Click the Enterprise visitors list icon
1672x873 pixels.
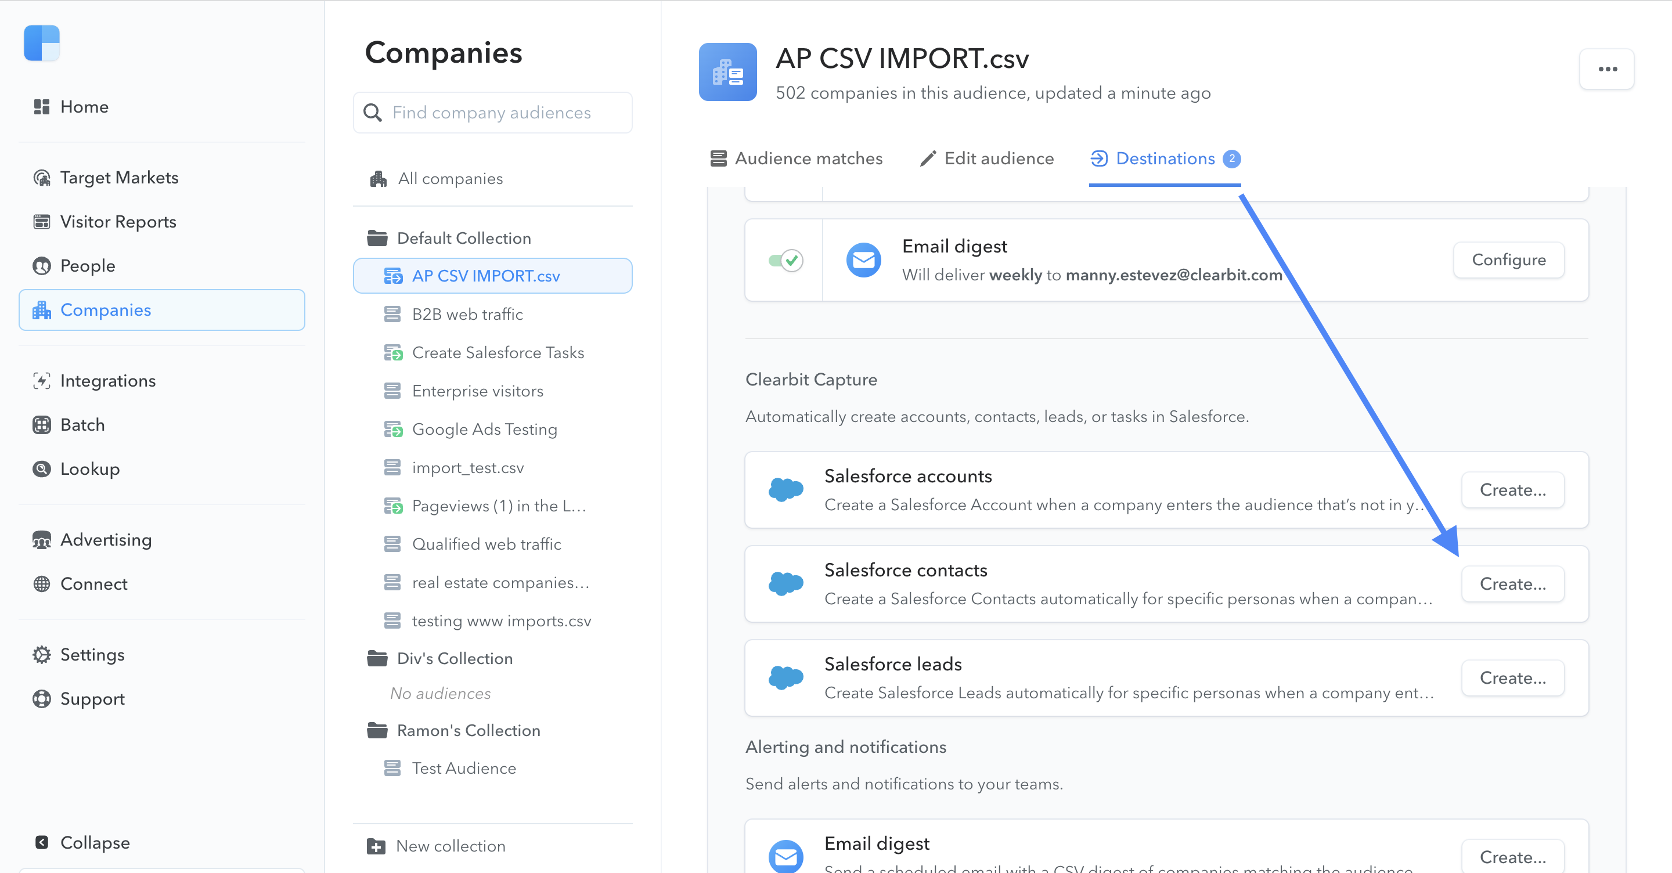[392, 391]
